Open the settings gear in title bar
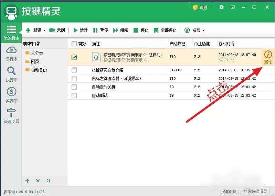The height and width of the screenshot is (196, 275). [x=222, y=7]
